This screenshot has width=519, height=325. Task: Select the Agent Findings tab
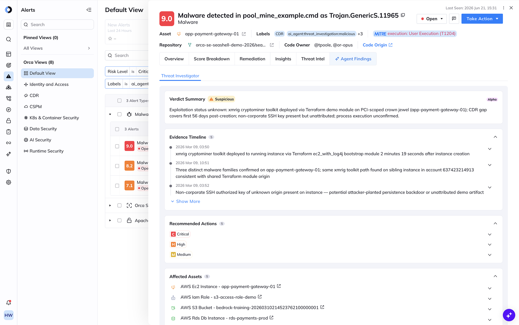coord(353,59)
